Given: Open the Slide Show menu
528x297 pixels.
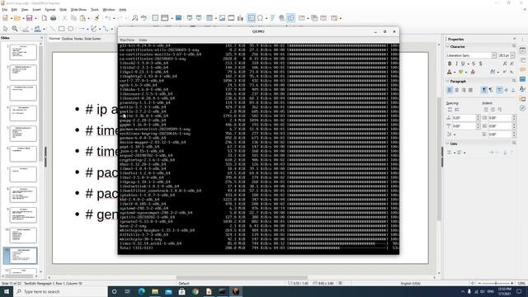Looking at the screenshot, I should tap(78, 10).
